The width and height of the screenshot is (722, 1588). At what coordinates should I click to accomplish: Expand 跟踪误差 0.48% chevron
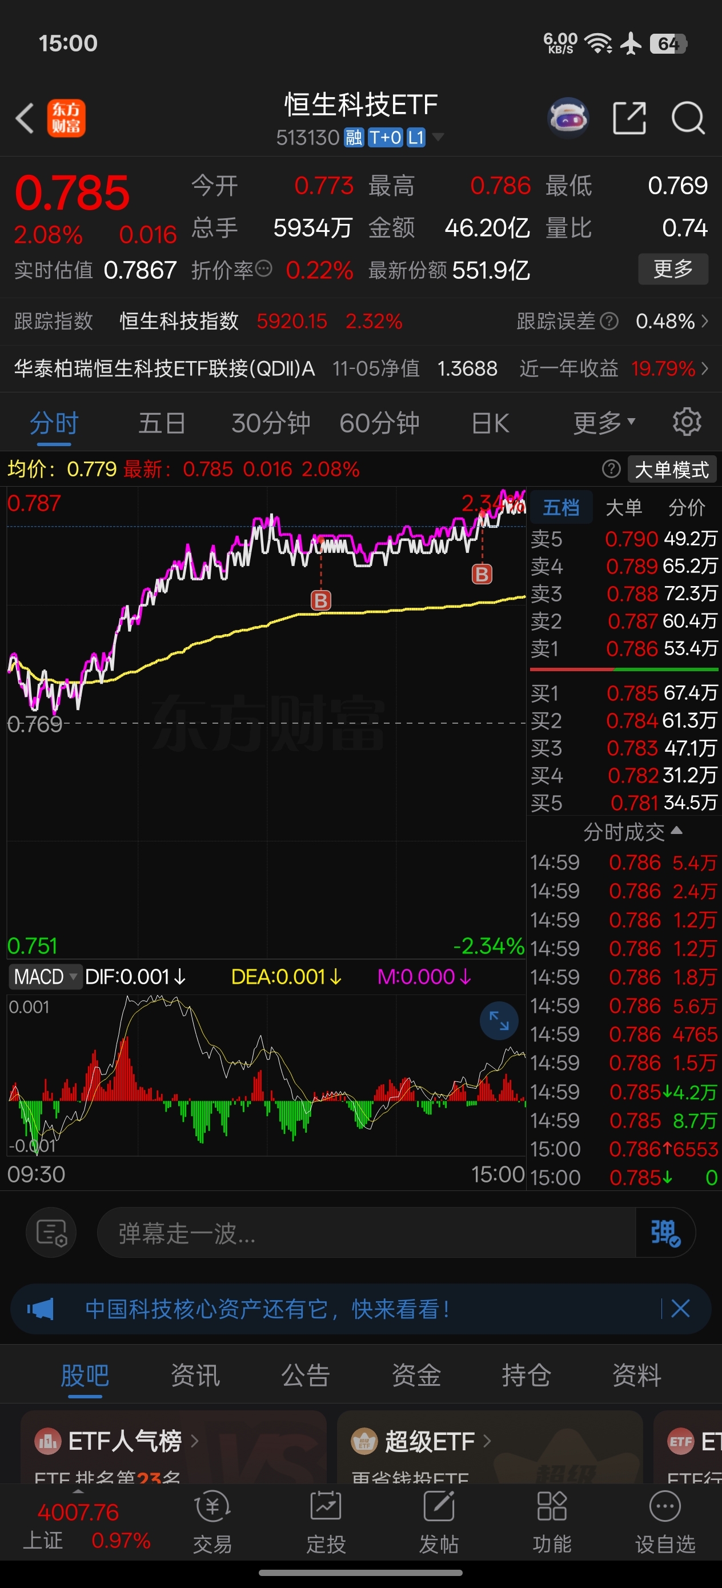[x=705, y=320]
